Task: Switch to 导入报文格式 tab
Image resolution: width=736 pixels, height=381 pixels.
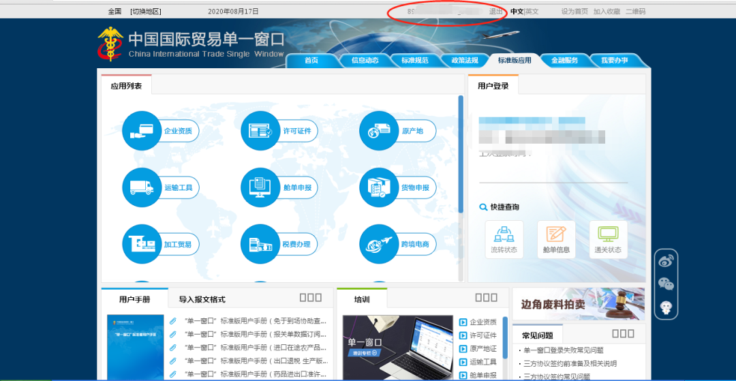Action: [x=202, y=299]
